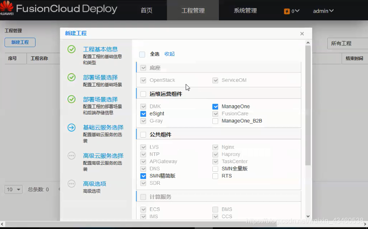Enable the RTS checkbox
The image size is (368, 229).
pos(215,176)
